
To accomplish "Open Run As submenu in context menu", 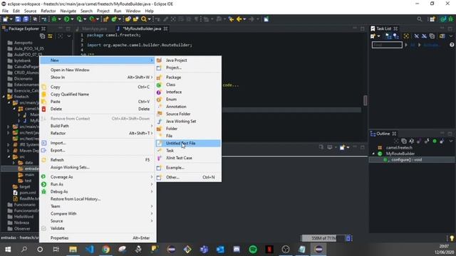I will pos(98,184).
